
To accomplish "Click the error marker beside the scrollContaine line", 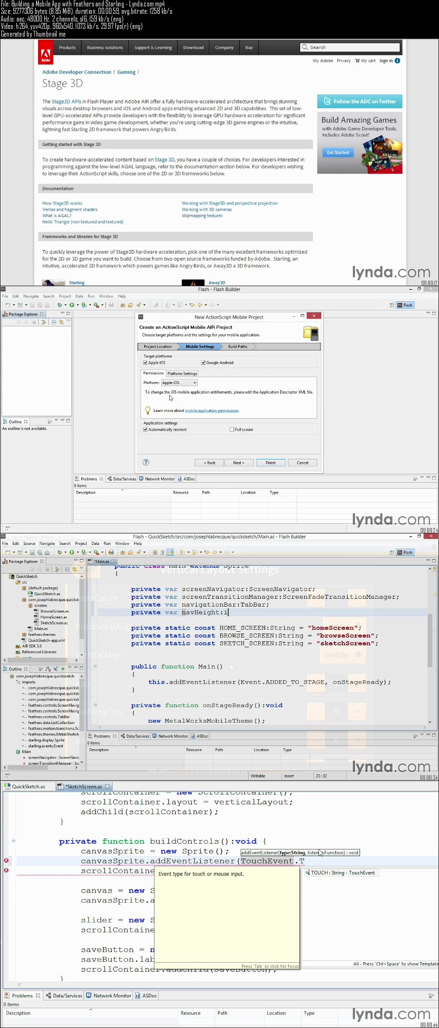I will (x=6, y=870).
